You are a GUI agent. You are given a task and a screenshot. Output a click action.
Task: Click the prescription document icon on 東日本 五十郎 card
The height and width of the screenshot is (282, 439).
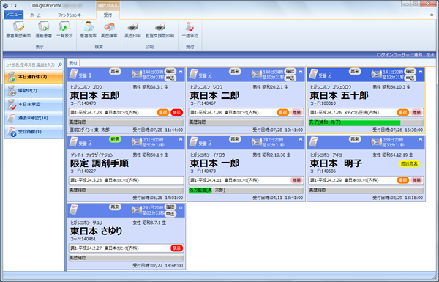click(x=313, y=74)
